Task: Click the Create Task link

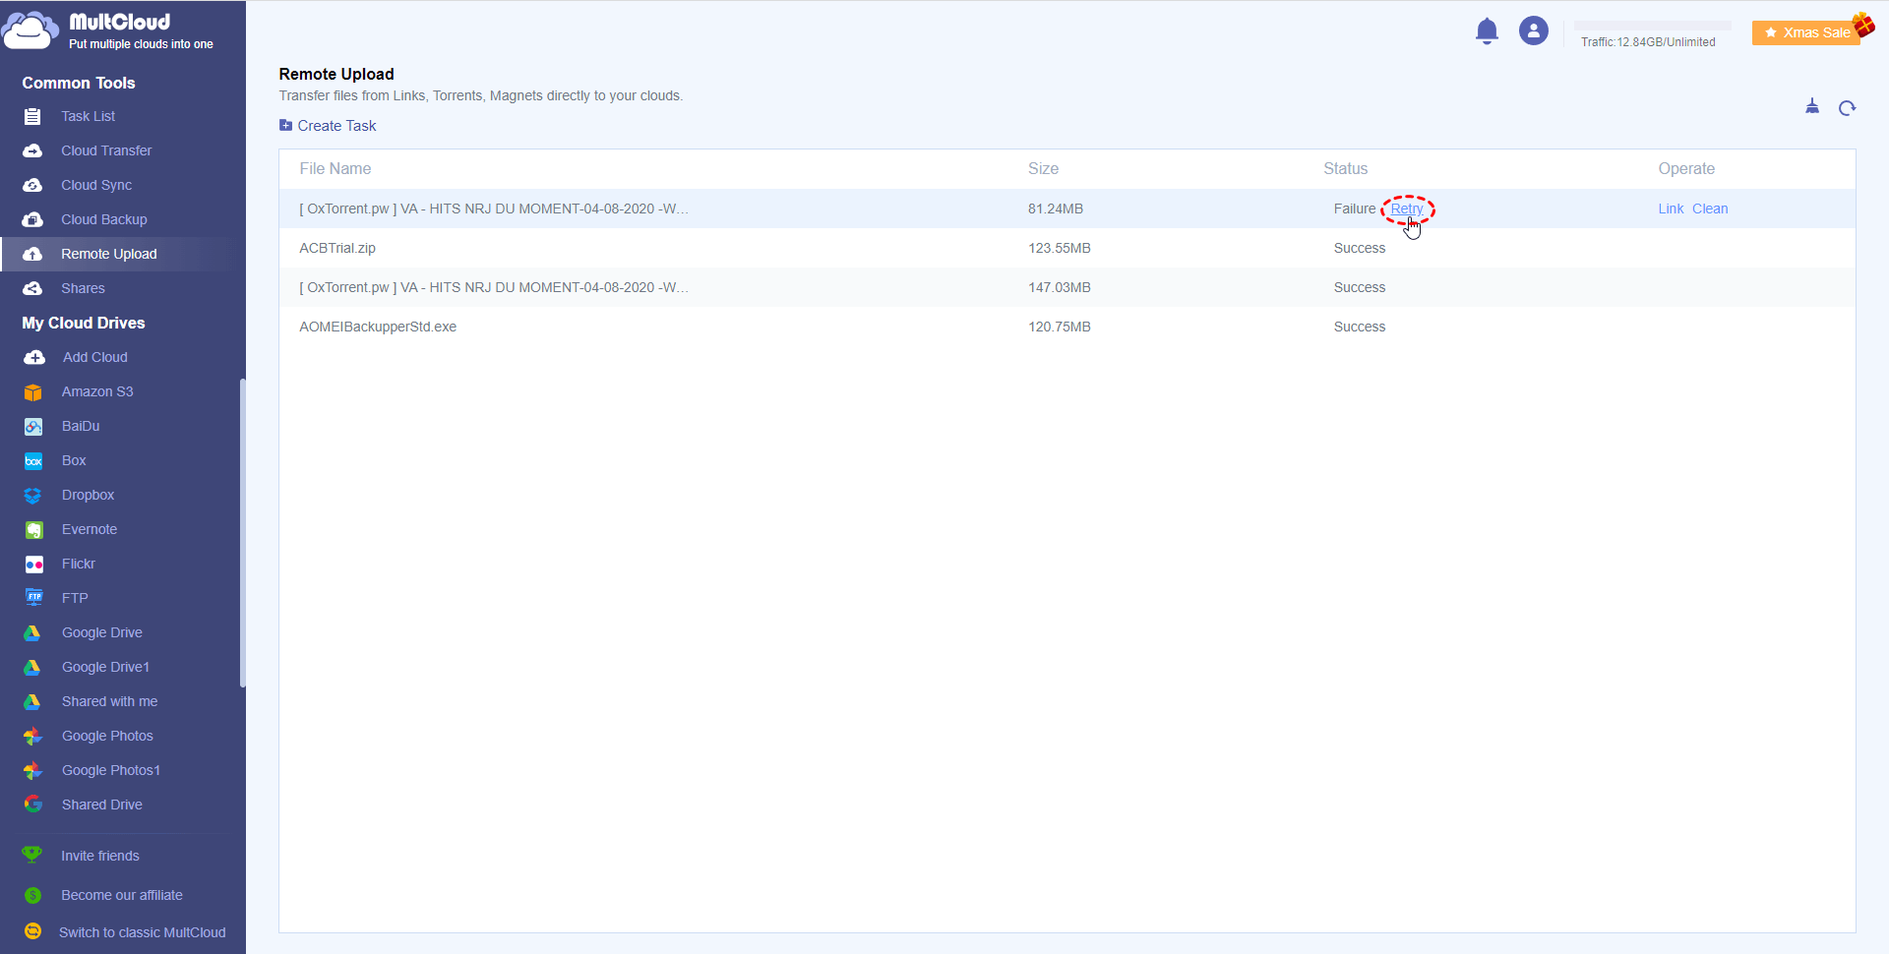Action: click(336, 126)
